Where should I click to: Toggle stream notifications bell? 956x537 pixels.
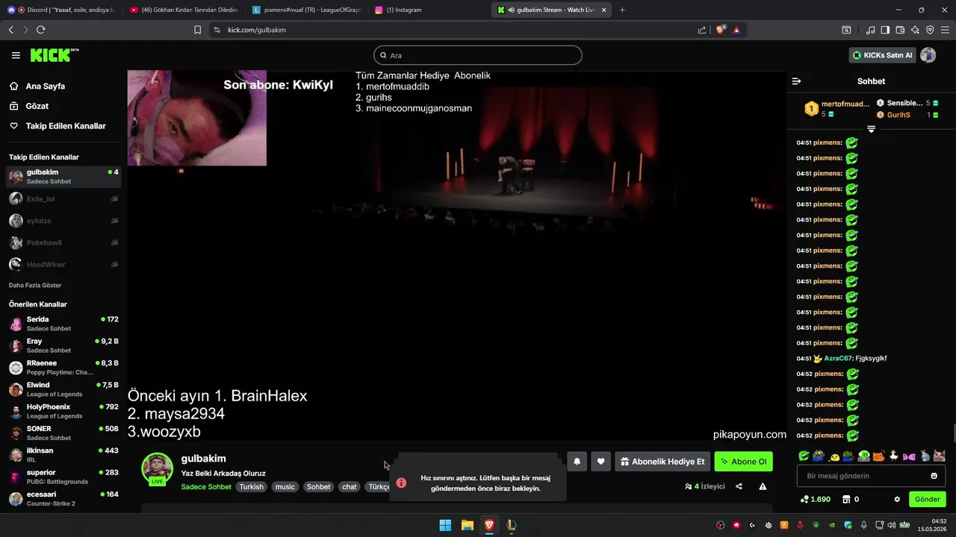[x=577, y=462]
